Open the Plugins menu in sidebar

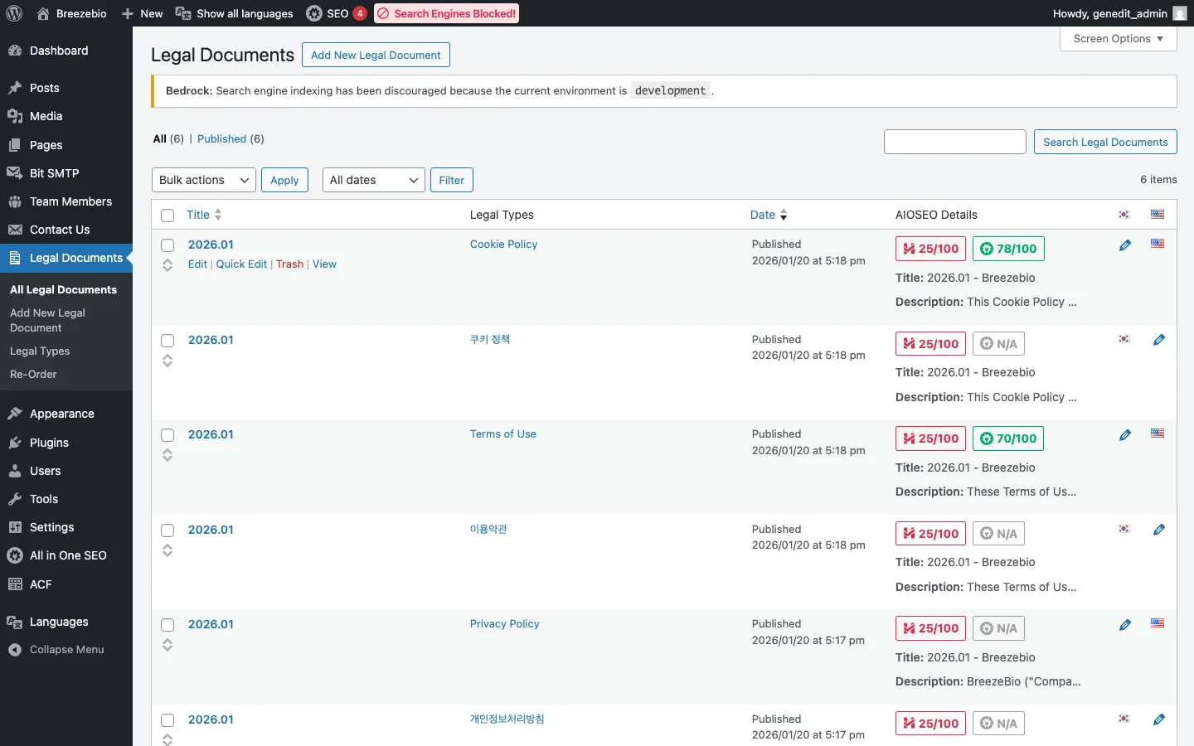pos(49,443)
